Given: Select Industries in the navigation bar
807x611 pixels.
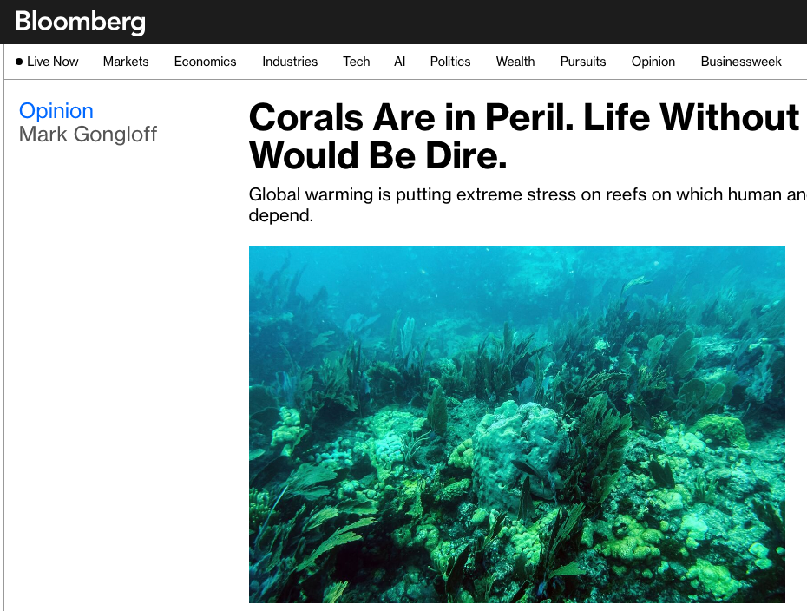Looking at the screenshot, I should click(290, 62).
